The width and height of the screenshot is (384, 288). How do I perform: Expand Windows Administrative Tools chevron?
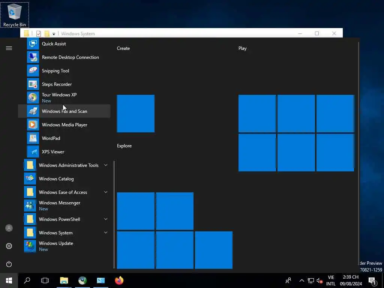pos(106,165)
